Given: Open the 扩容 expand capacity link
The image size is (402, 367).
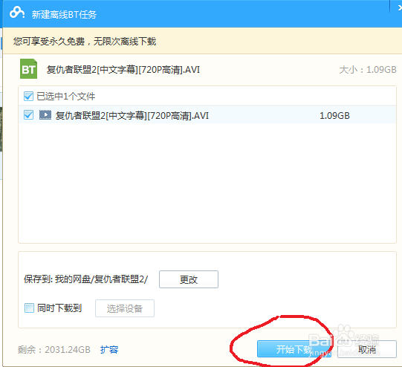Looking at the screenshot, I should click(x=109, y=350).
